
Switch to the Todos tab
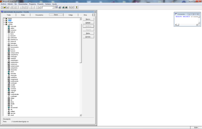coord(9,15)
